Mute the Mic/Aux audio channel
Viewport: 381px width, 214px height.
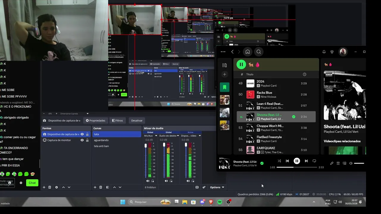click(x=148, y=181)
